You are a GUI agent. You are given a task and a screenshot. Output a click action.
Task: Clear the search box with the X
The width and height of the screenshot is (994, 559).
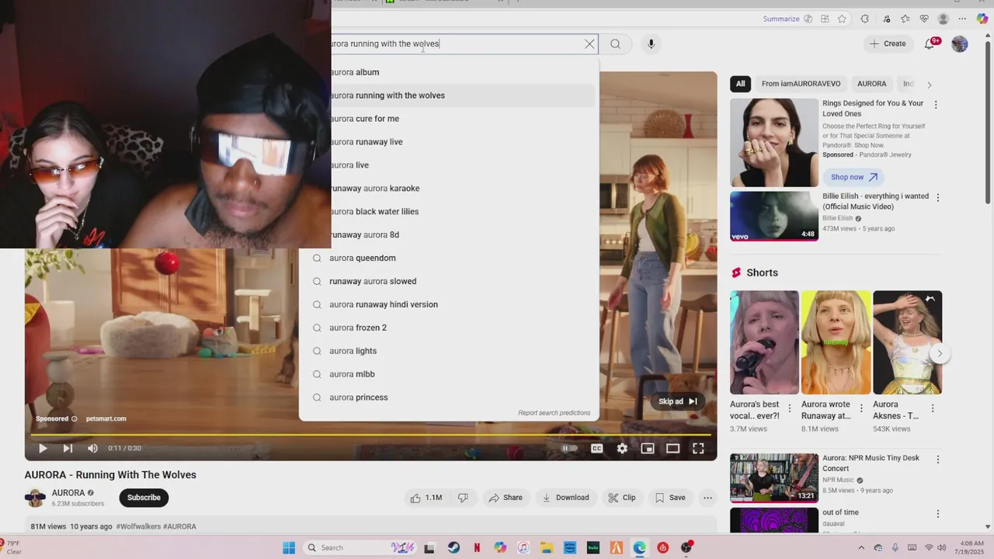(x=589, y=44)
